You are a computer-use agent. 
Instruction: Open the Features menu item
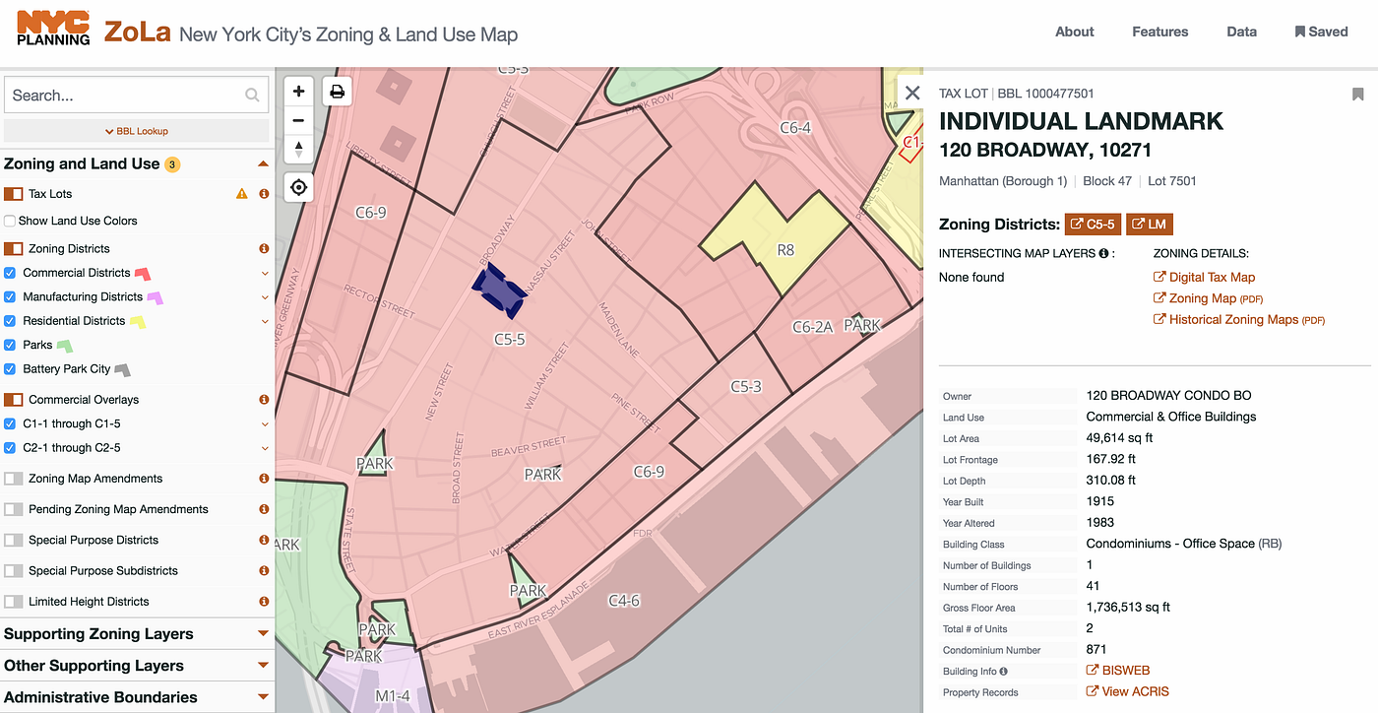click(x=1159, y=32)
